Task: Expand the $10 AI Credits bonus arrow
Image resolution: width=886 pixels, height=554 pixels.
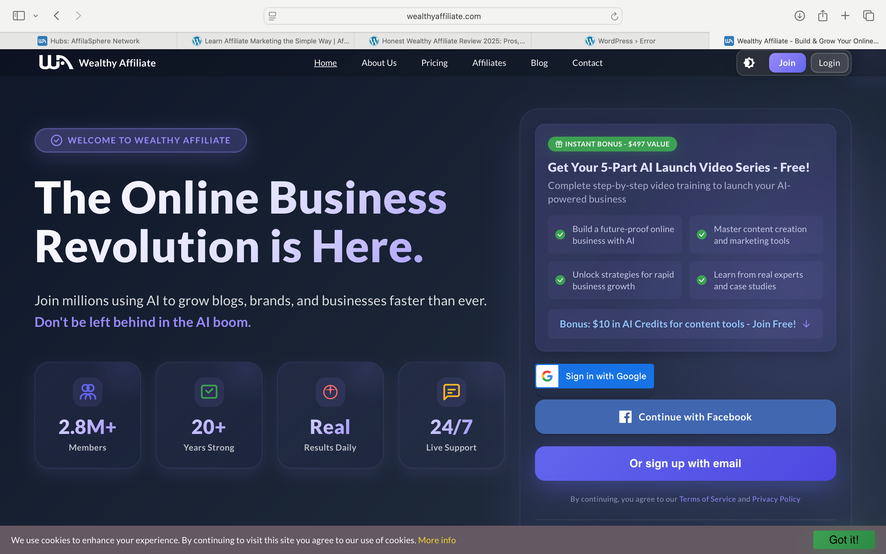Action: tap(806, 324)
